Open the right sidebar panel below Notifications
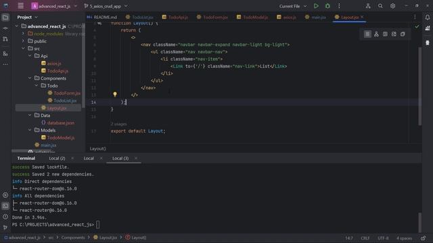Screen dimensions: 433x243 click(427, 28)
